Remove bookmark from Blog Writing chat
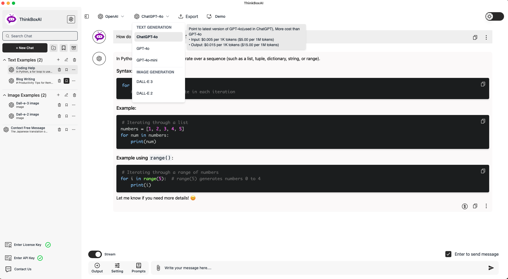 [67, 81]
